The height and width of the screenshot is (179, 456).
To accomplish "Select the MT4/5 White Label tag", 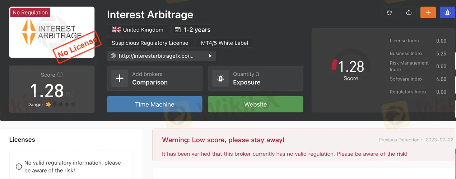I will [x=224, y=43].
